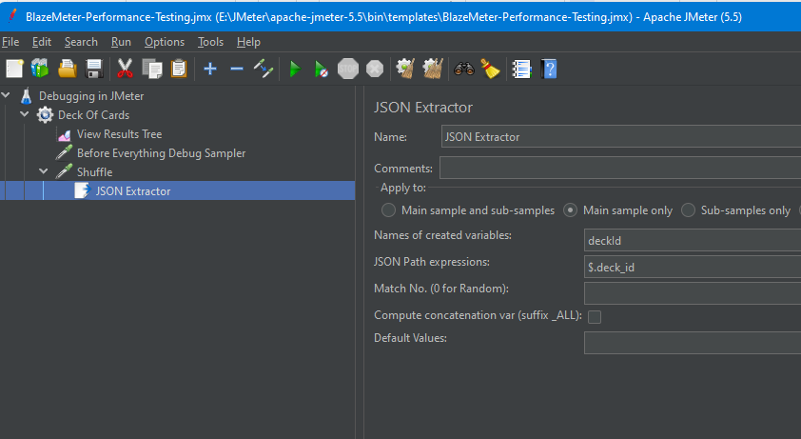Collapse the Deck Of Cards node
This screenshot has width=801, height=439.
pyautogui.click(x=25, y=114)
